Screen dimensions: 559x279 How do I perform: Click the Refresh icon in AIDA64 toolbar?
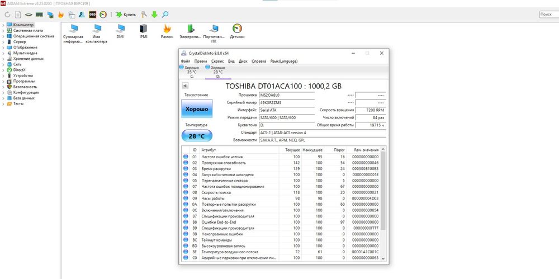7,15
